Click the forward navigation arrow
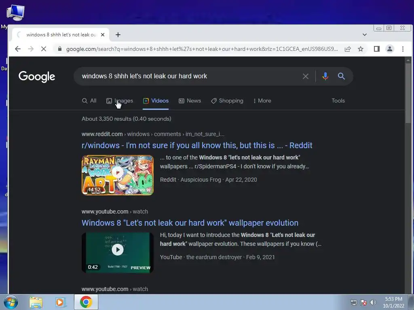Image resolution: width=414 pixels, height=310 pixels. pos(31,49)
